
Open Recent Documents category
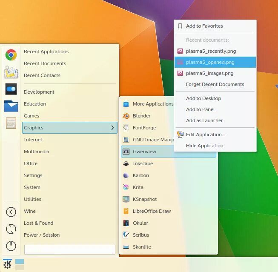click(70, 63)
